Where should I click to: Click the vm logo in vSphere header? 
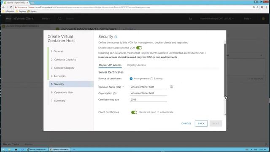pos(8,19)
